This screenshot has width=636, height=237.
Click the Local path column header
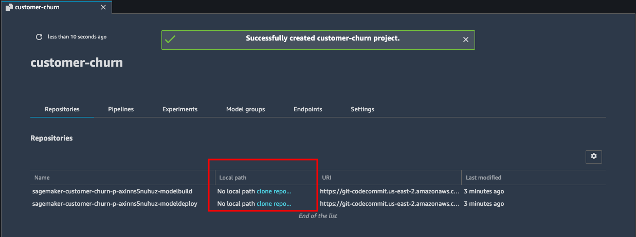pyautogui.click(x=233, y=177)
